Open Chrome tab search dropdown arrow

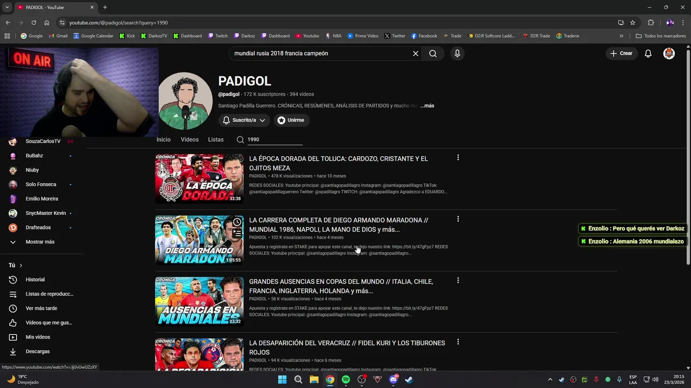pos(7,8)
